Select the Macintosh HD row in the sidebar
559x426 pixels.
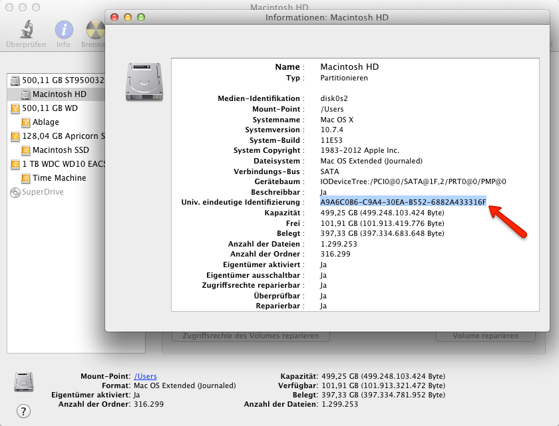coord(56,94)
